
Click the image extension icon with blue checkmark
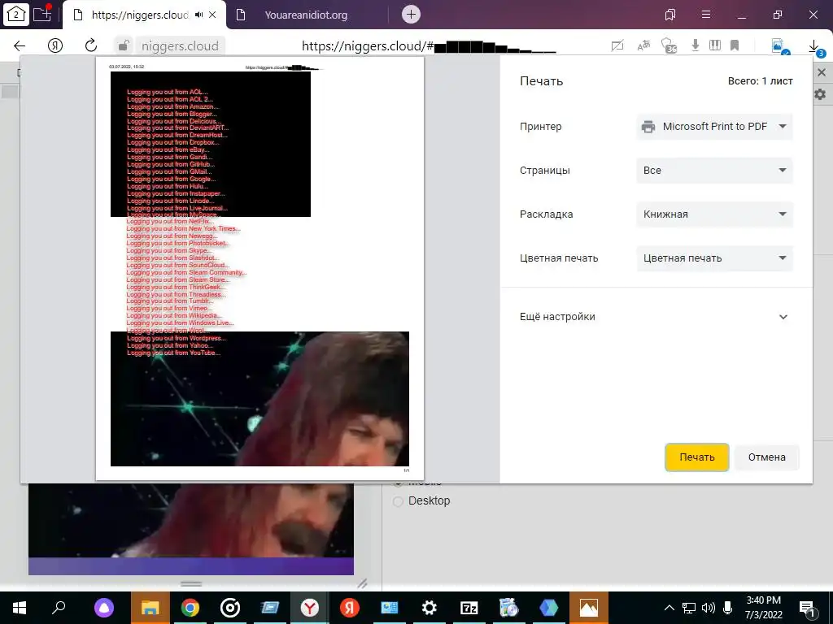(x=780, y=46)
